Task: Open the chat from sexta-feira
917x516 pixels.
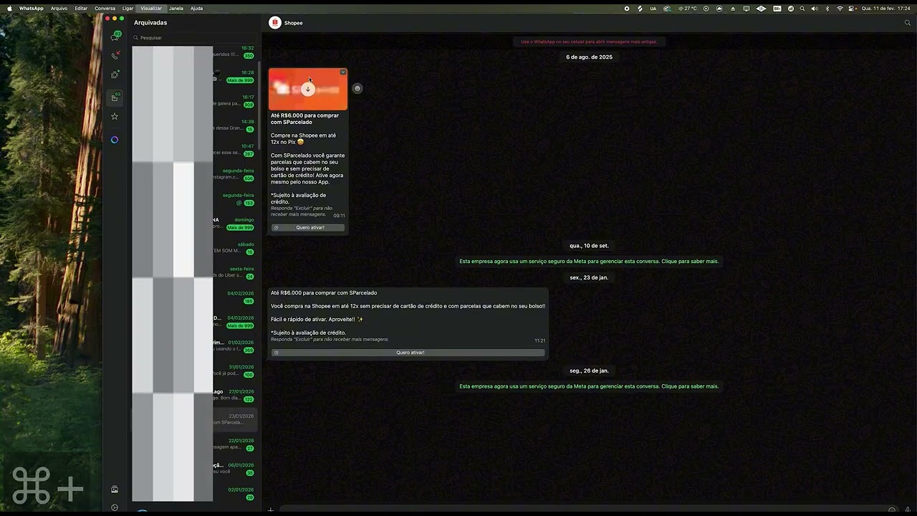Action: [x=195, y=272]
